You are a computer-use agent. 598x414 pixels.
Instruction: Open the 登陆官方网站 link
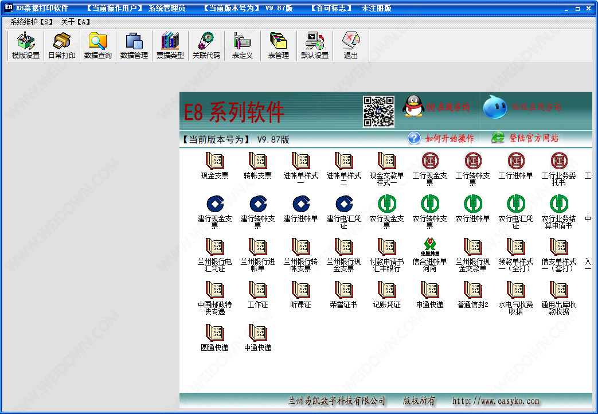[525, 138]
